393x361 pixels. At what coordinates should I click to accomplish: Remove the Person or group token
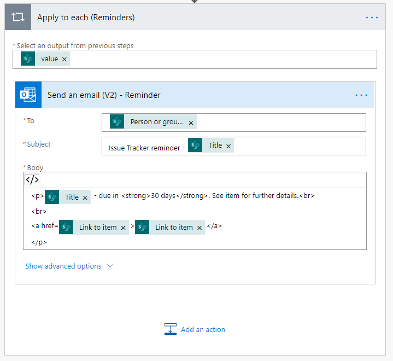tap(191, 123)
